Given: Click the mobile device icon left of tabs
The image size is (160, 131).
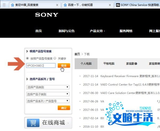Looking at the screenshot, I should tap(4, 5).
